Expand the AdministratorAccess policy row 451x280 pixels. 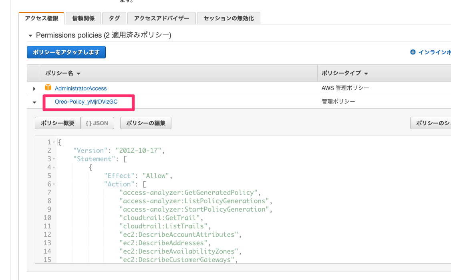click(x=34, y=89)
